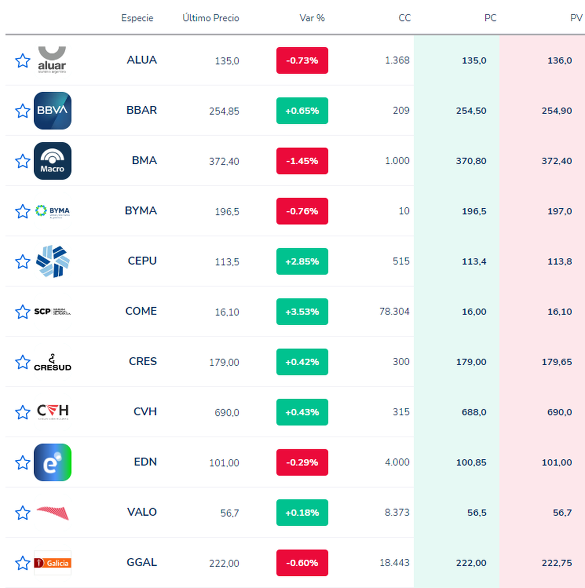
Task: Toggle the favorite star for ALUA
Action: (22, 60)
